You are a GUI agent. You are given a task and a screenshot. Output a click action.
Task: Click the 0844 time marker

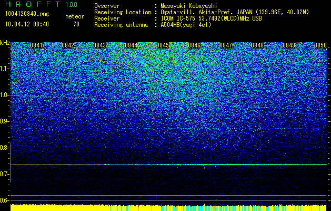[131, 45]
